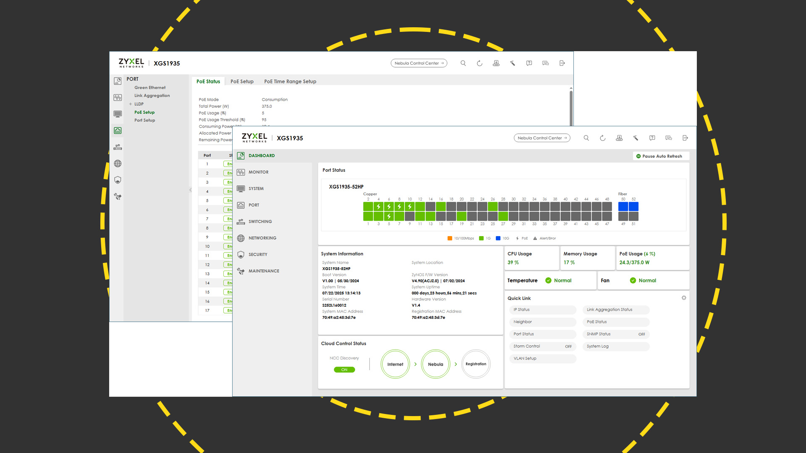The width and height of the screenshot is (806, 453).
Task: Click the save configuration icon in front window header
Action: click(619, 138)
